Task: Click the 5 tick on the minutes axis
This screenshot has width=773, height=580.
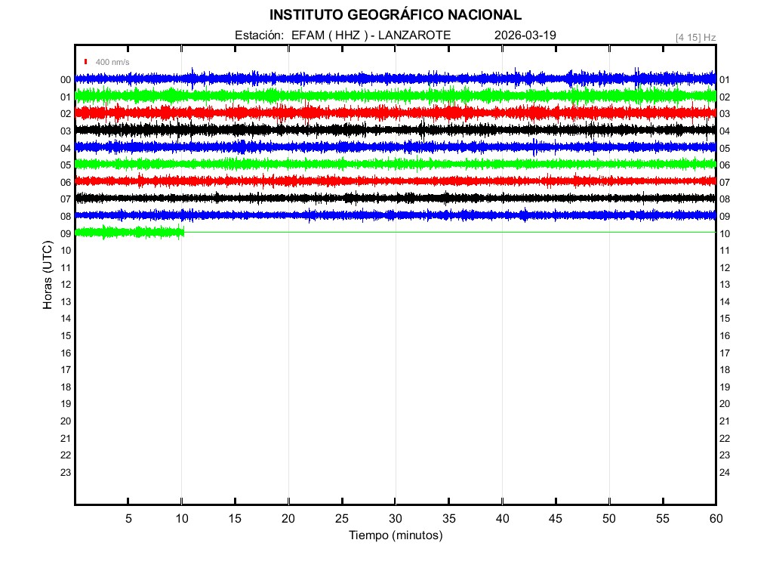Action: (x=128, y=519)
